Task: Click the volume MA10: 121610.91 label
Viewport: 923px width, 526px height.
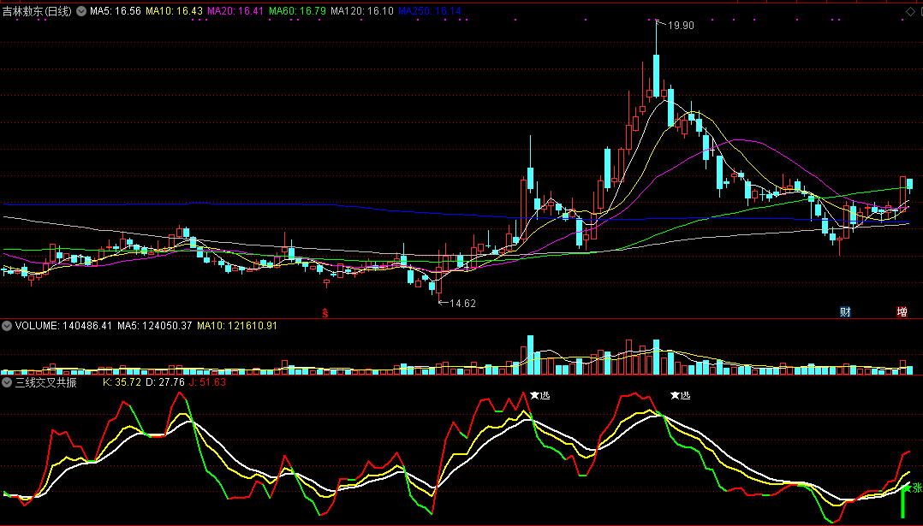Action: [x=237, y=326]
